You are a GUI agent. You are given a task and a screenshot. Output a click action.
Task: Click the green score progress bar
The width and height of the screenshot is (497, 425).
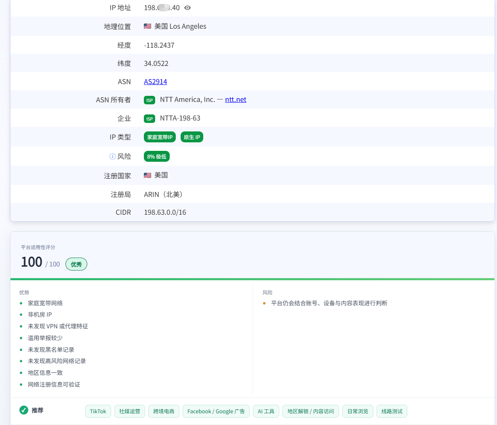pyautogui.click(x=253, y=279)
